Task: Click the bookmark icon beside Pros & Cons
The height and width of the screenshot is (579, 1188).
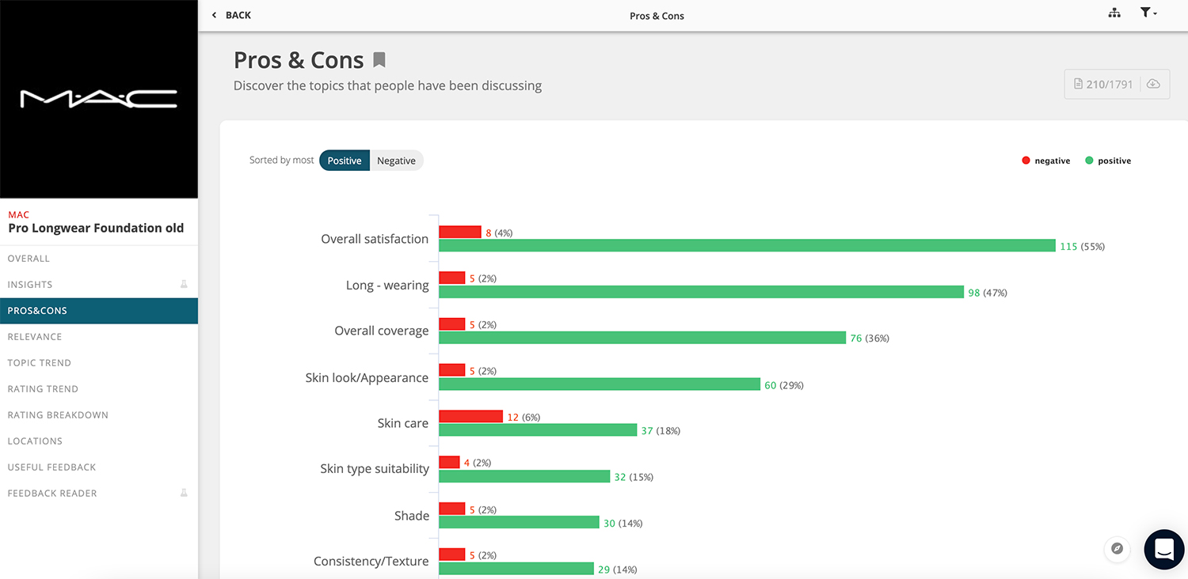Action: click(x=379, y=60)
